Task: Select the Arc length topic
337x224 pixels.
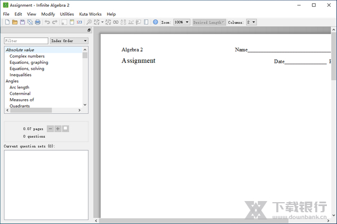Action: (x=19, y=87)
